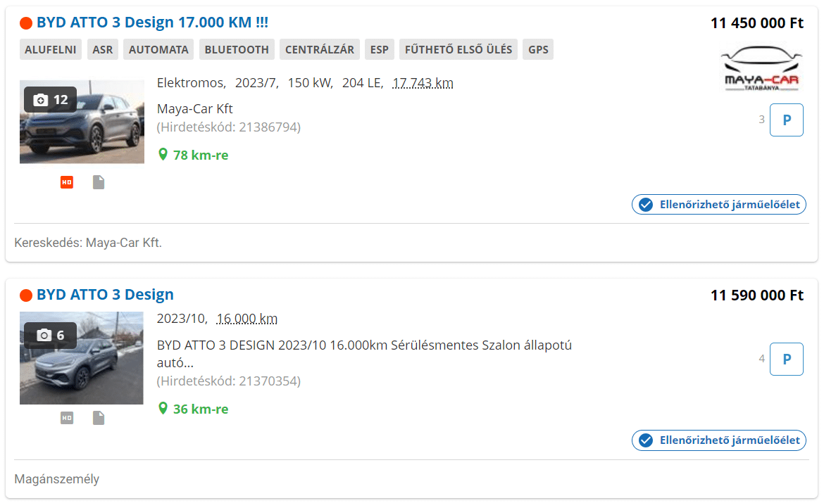Click Ellenőrizhető járműelőélet badge on second listing

point(719,440)
